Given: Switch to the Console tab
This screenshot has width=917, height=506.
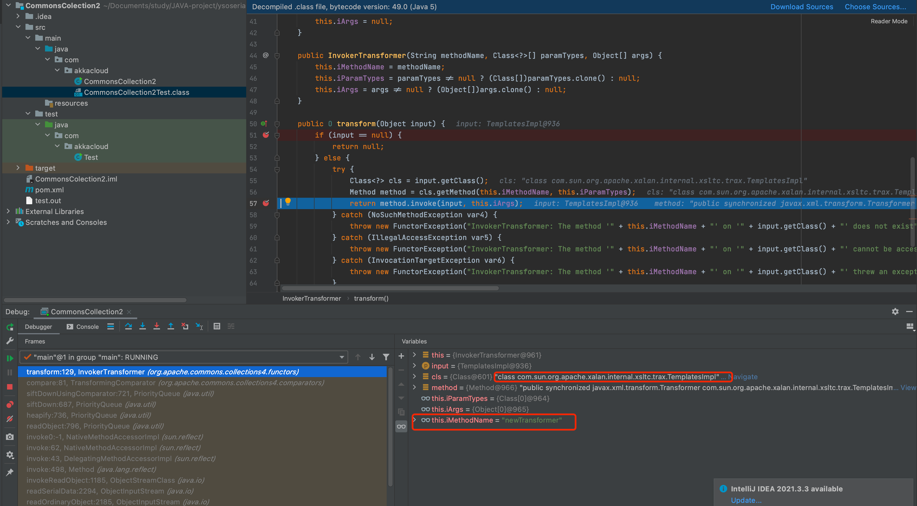Looking at the screenshot, I should 83,326.
